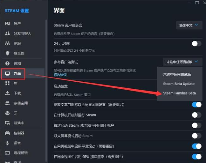The image size is (206, 163).
Task: Open the 存储空间 settings section
Action: click(x=23, y=103)
